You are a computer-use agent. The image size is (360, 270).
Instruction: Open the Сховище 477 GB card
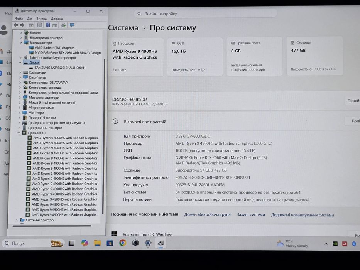coord(315,56)
